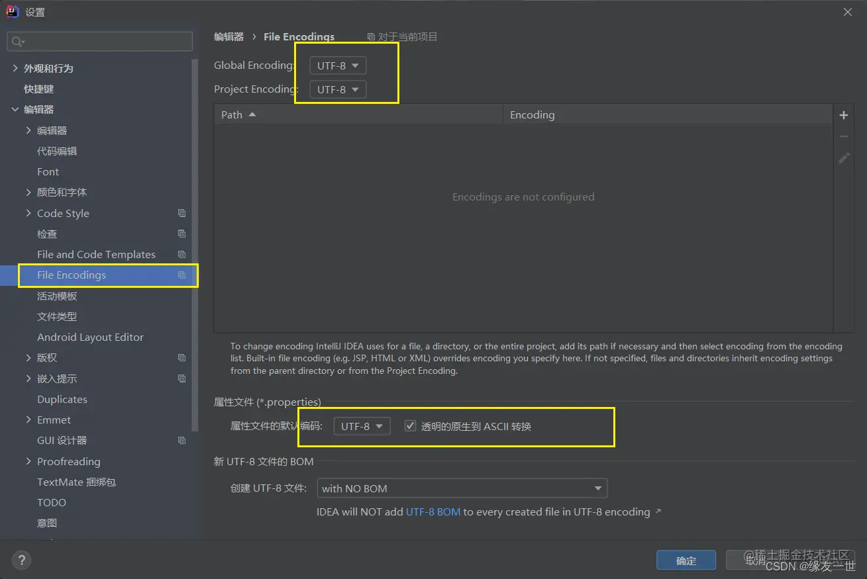Click the Remove encoding minus icon
Image resolution: width=867 pixels, height=579 pixels.
(844, 136)
